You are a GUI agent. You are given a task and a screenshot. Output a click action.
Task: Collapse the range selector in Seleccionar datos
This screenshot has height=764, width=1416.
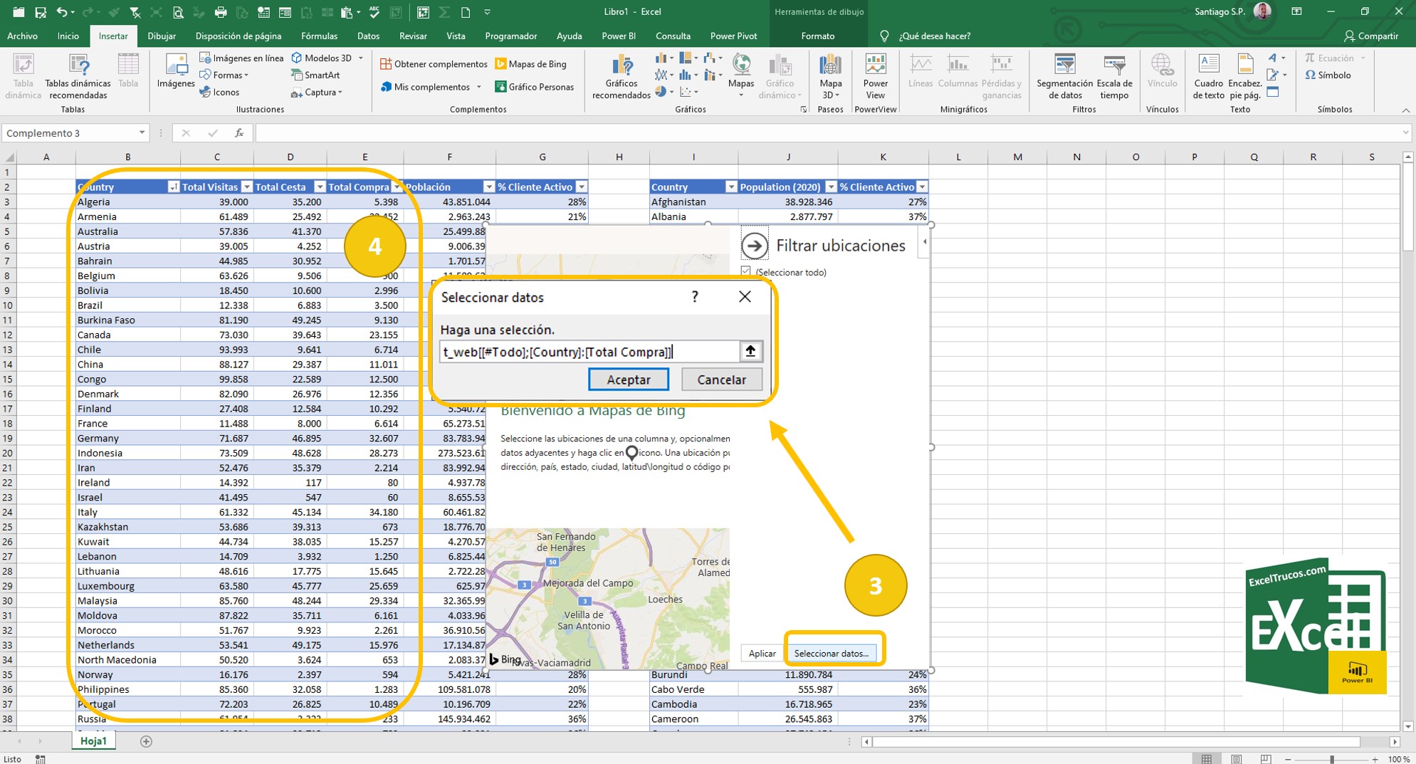coord(750,351)
